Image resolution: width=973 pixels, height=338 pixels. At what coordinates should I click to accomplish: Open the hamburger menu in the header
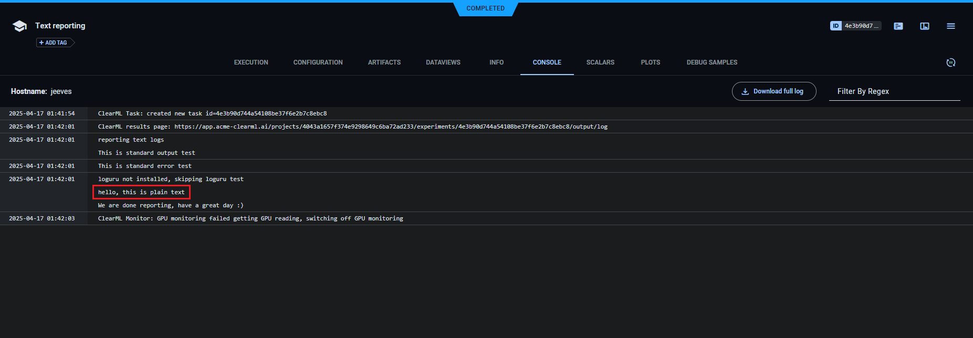click(x=951, y=26)
